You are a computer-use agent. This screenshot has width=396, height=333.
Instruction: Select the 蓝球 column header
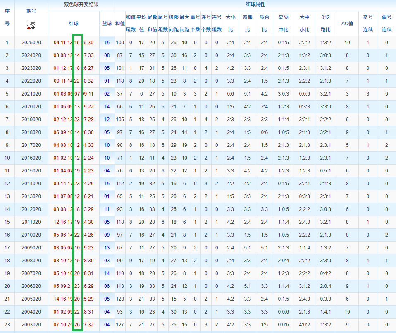[x=107, y=24]
